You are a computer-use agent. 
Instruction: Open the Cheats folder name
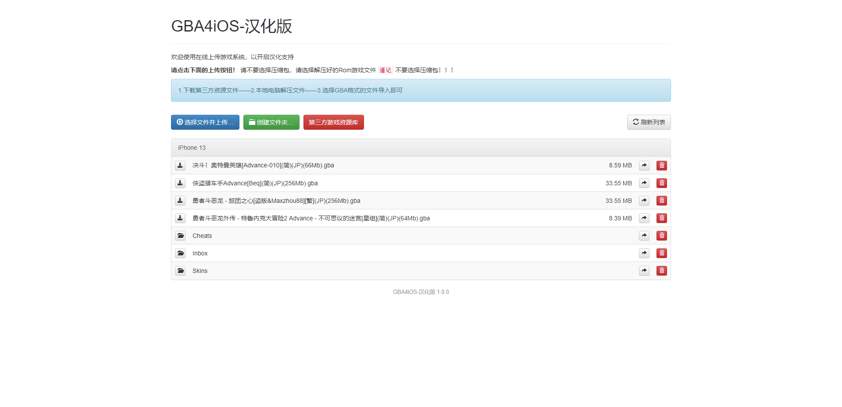202,236
